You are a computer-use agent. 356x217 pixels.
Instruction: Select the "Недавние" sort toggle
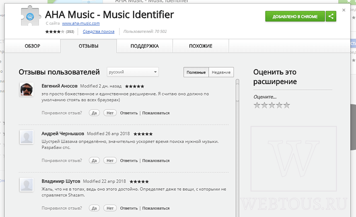pos(221,72)
